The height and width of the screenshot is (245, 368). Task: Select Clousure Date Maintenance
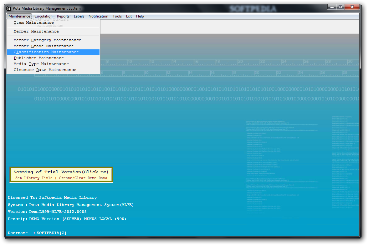[x=53, y=70]
